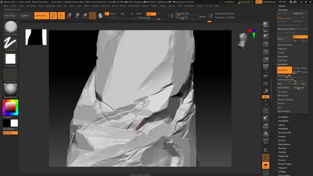The image size is (313, 176).
Task: Click the BPR render icon
Action: tap(266, 24)
